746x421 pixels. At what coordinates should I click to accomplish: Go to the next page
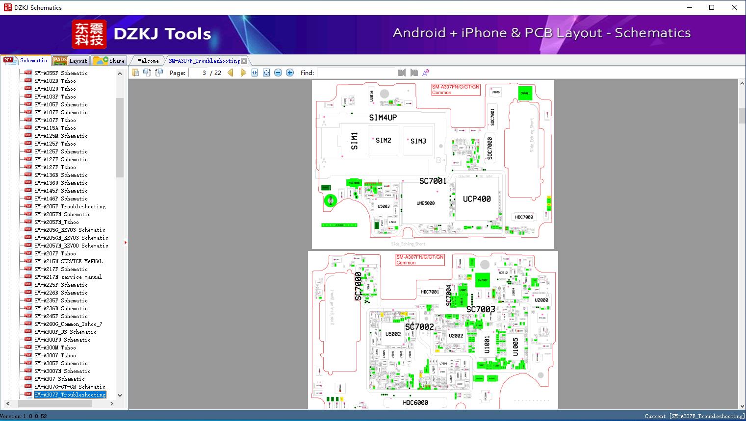(243, 73)
